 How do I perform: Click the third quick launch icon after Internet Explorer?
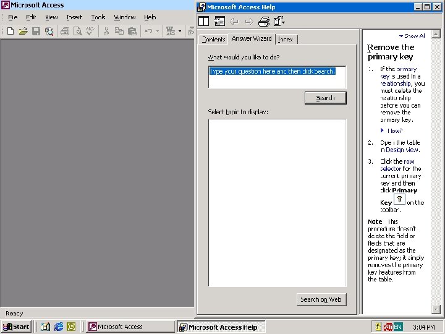[71, 327]
